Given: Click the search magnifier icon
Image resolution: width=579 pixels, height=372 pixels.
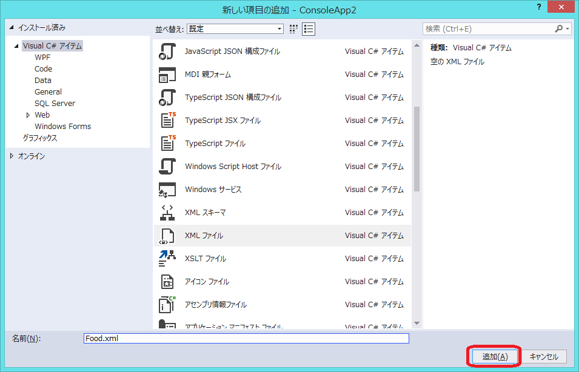Looking at the screenshot, I should [x=559, y=29].
